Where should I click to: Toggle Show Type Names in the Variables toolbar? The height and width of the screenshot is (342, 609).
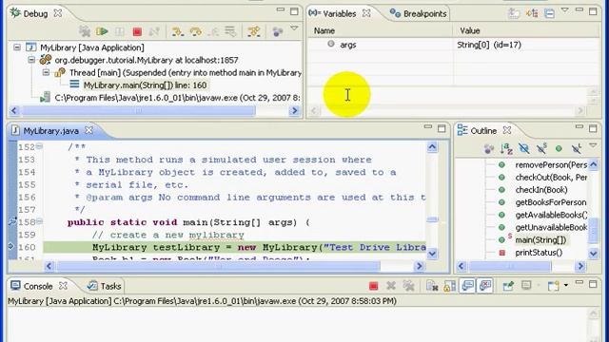coord(514,13)
